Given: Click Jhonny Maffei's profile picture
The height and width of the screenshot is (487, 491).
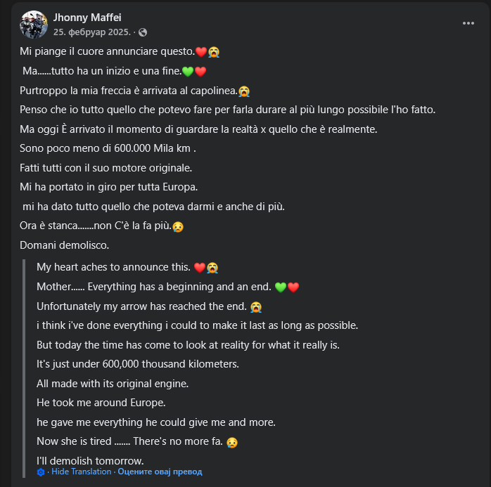Looking at the screenshot, I should (34, 25).
